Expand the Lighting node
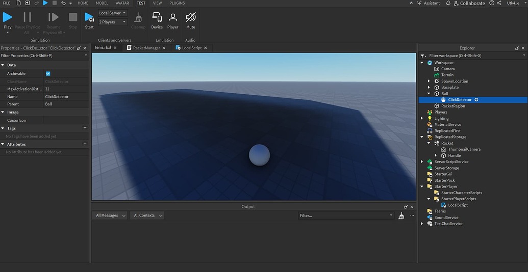528x272 pixels. point(422,118)
